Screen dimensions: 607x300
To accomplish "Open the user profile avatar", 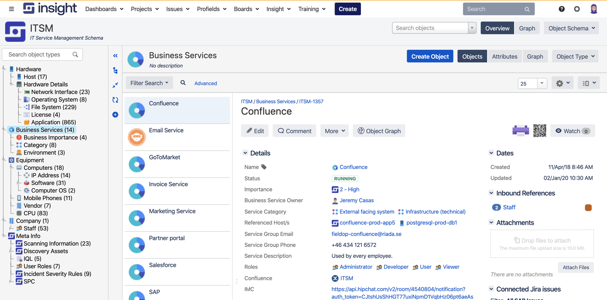I will pos(594,9).
